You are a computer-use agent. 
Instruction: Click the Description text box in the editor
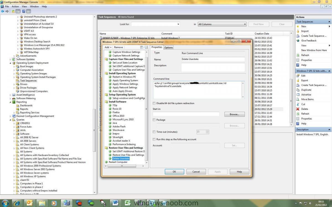pyautogui.click(x=213, y=67)
